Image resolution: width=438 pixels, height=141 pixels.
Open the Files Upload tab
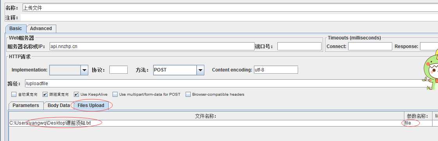click(x=91, y=105)
